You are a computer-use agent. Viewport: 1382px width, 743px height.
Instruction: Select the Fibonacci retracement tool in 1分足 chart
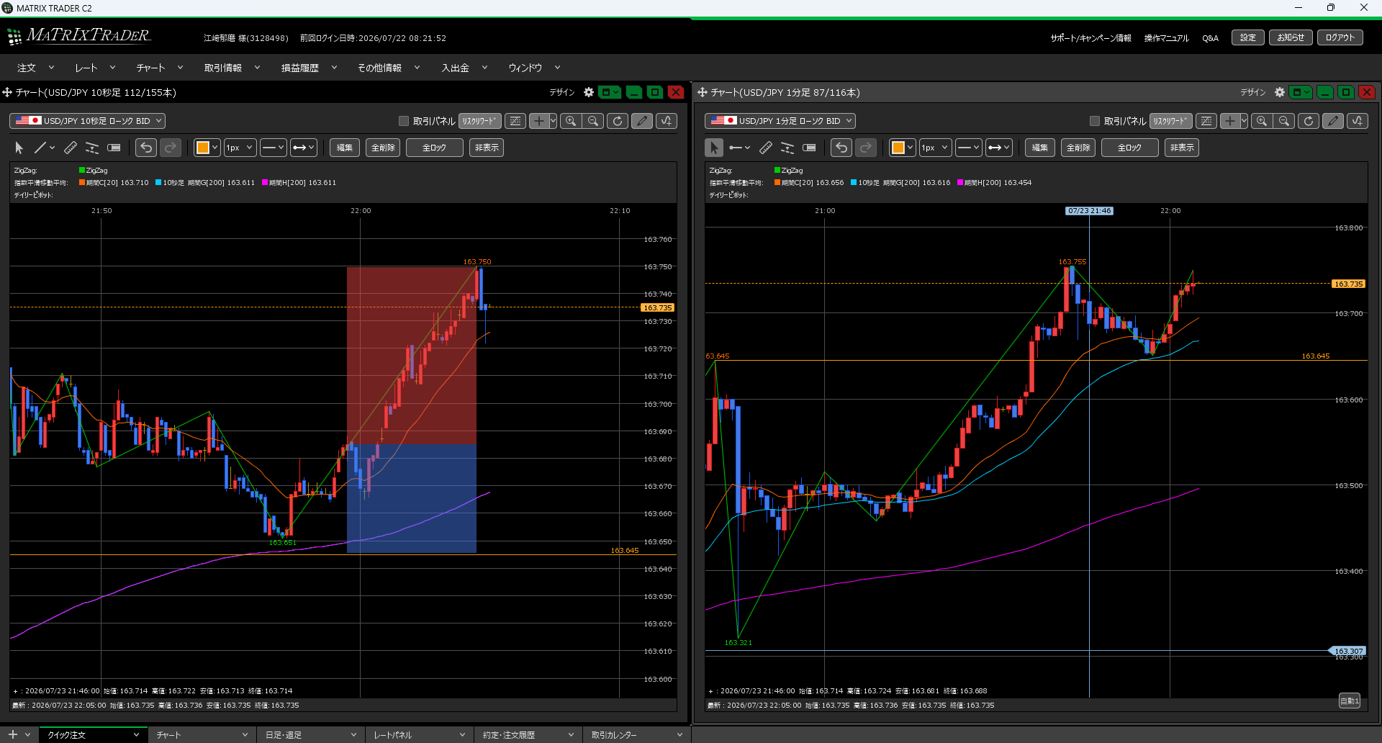click(787, 148)
